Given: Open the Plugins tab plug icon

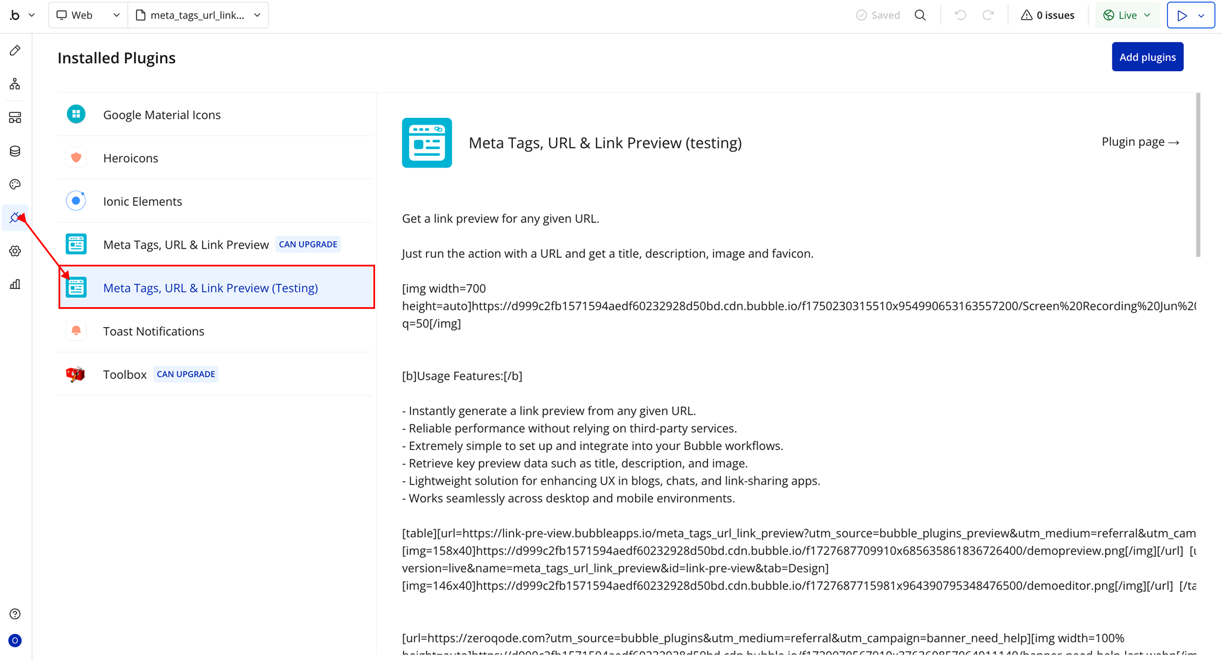Looking at the screenshot, I should (x=15, y=218).
